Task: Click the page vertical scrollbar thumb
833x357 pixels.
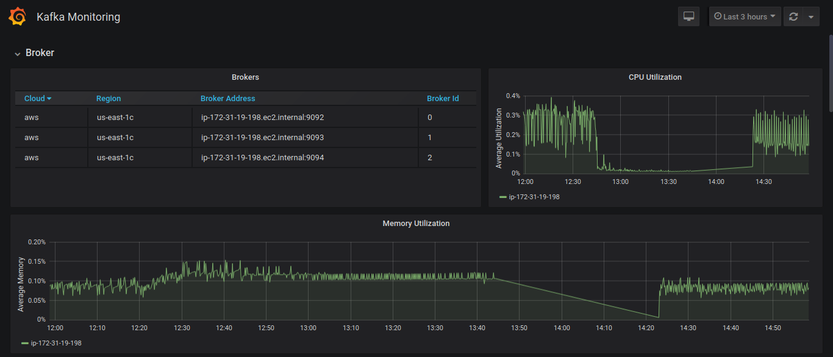Action: (x=830, y=73)
